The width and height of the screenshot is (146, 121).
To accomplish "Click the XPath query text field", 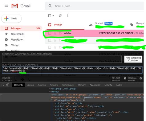I will (72, 70).
